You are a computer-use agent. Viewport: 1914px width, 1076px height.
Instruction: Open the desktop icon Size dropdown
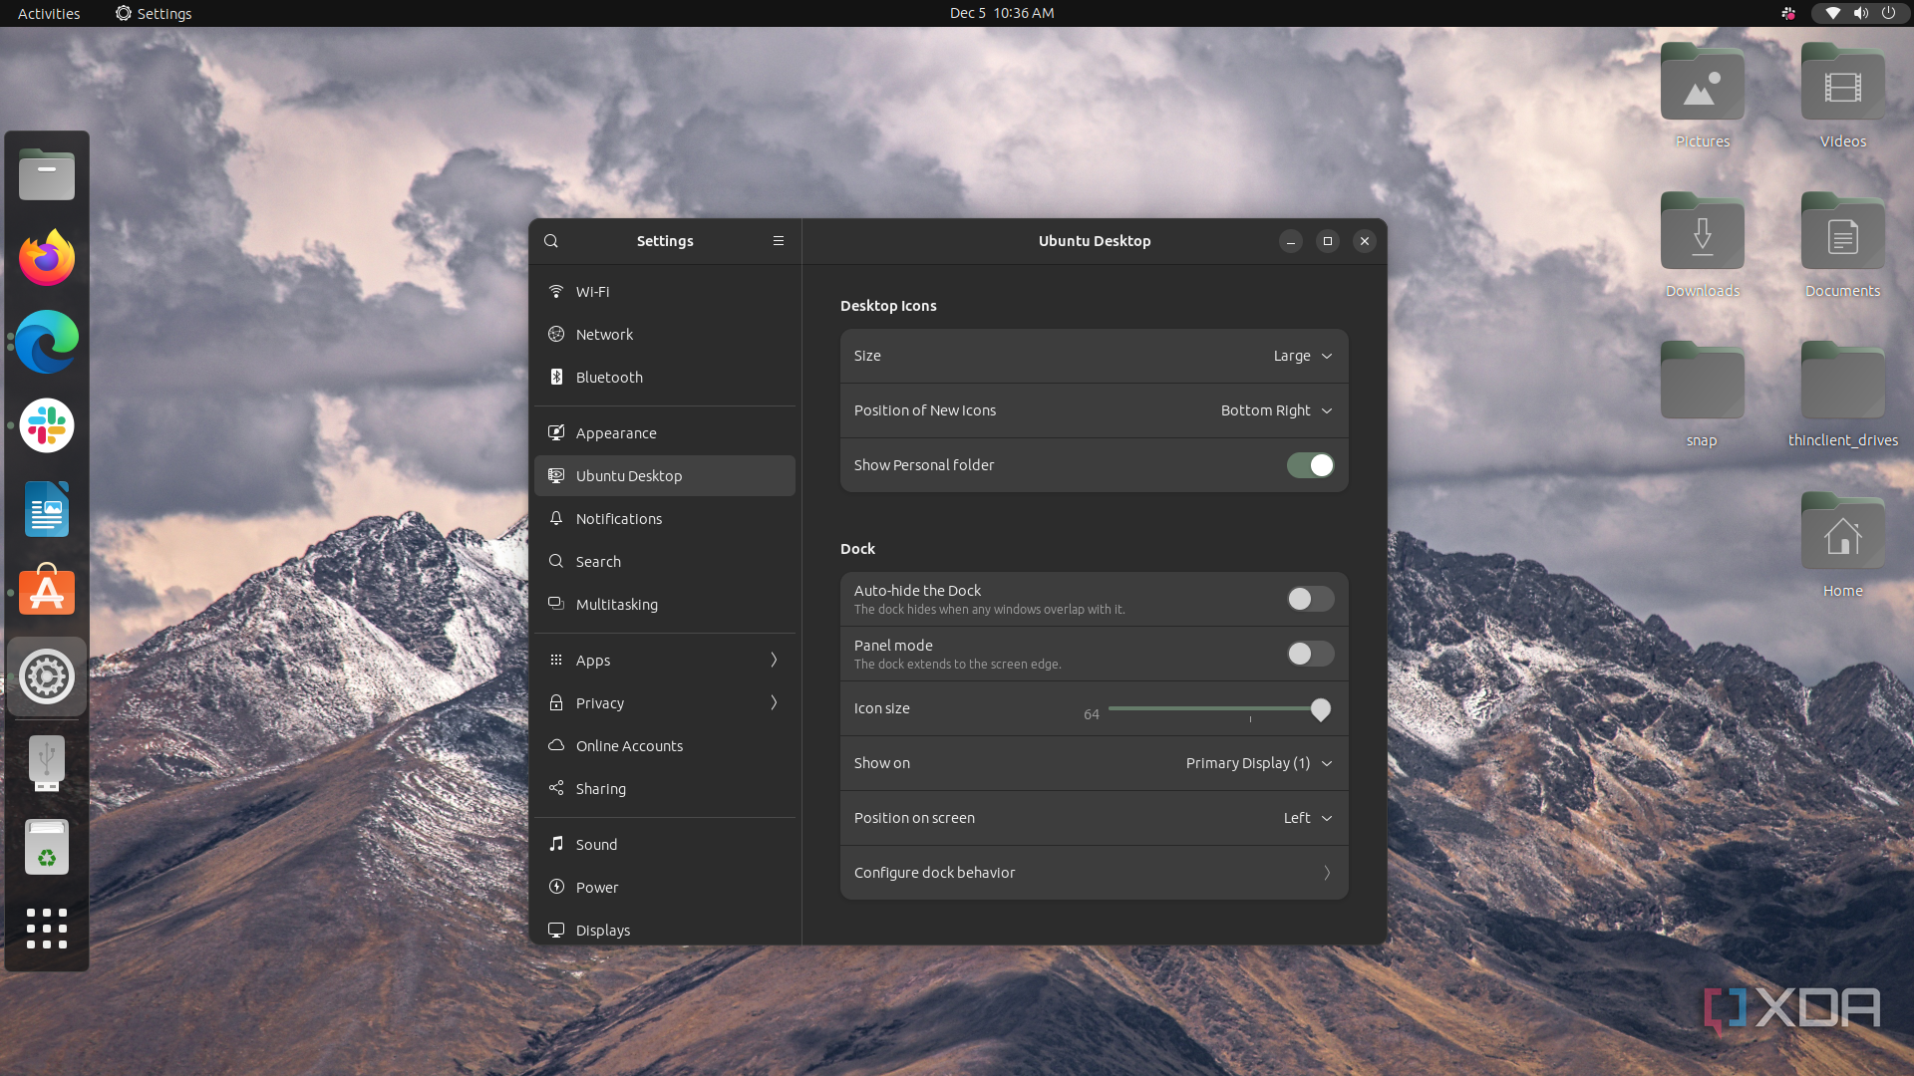(x=1302, y=356)
